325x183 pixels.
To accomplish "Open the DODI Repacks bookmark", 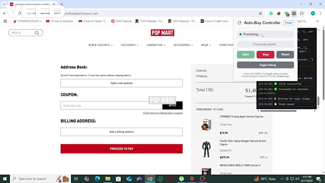I will coord(121,21).
